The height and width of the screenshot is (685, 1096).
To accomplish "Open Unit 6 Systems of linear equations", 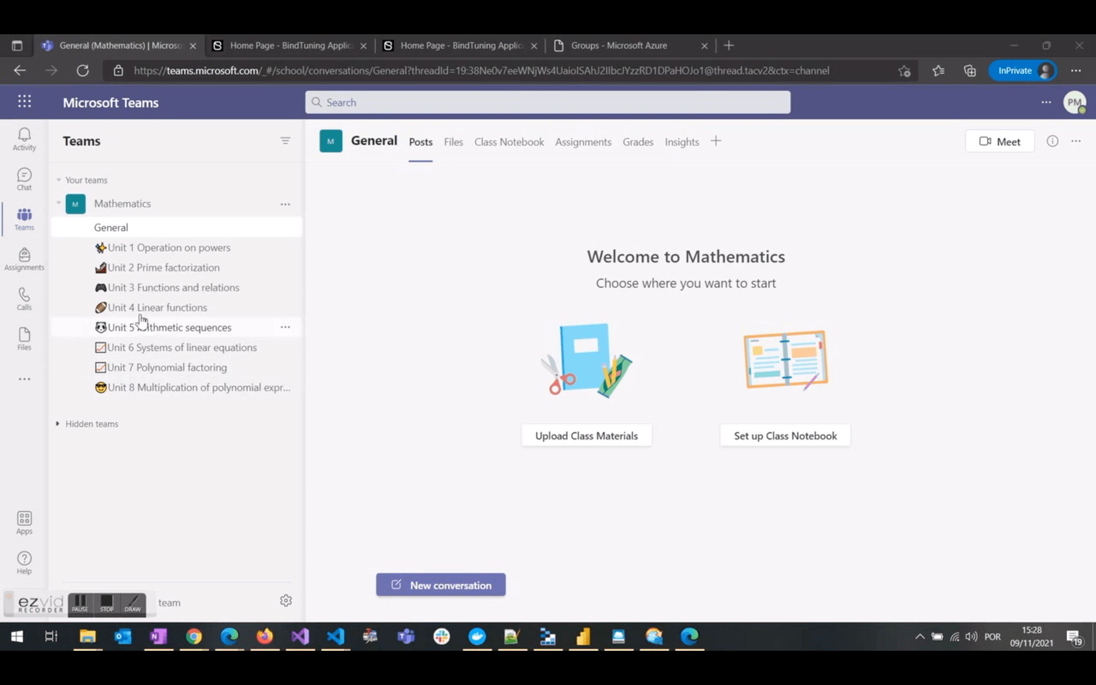I will click(x=177, y=347).
